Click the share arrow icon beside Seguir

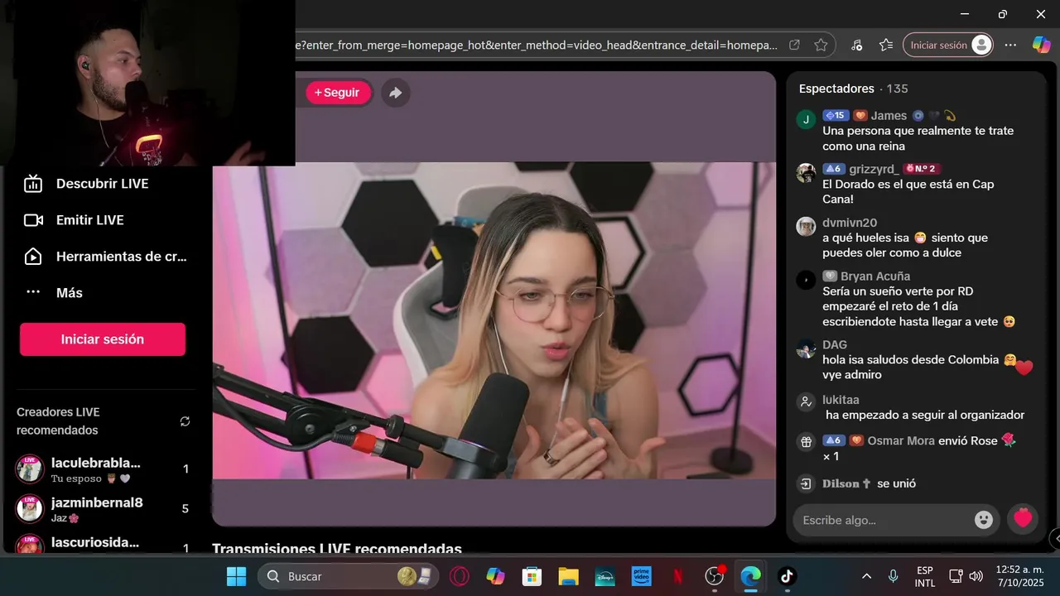point(395,93)
